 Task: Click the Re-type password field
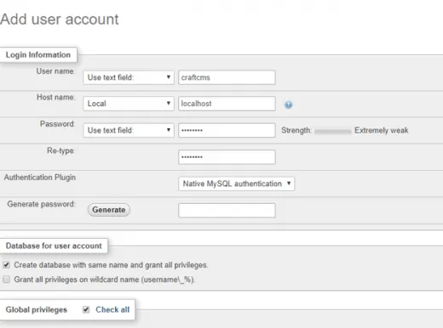[227, 157]
